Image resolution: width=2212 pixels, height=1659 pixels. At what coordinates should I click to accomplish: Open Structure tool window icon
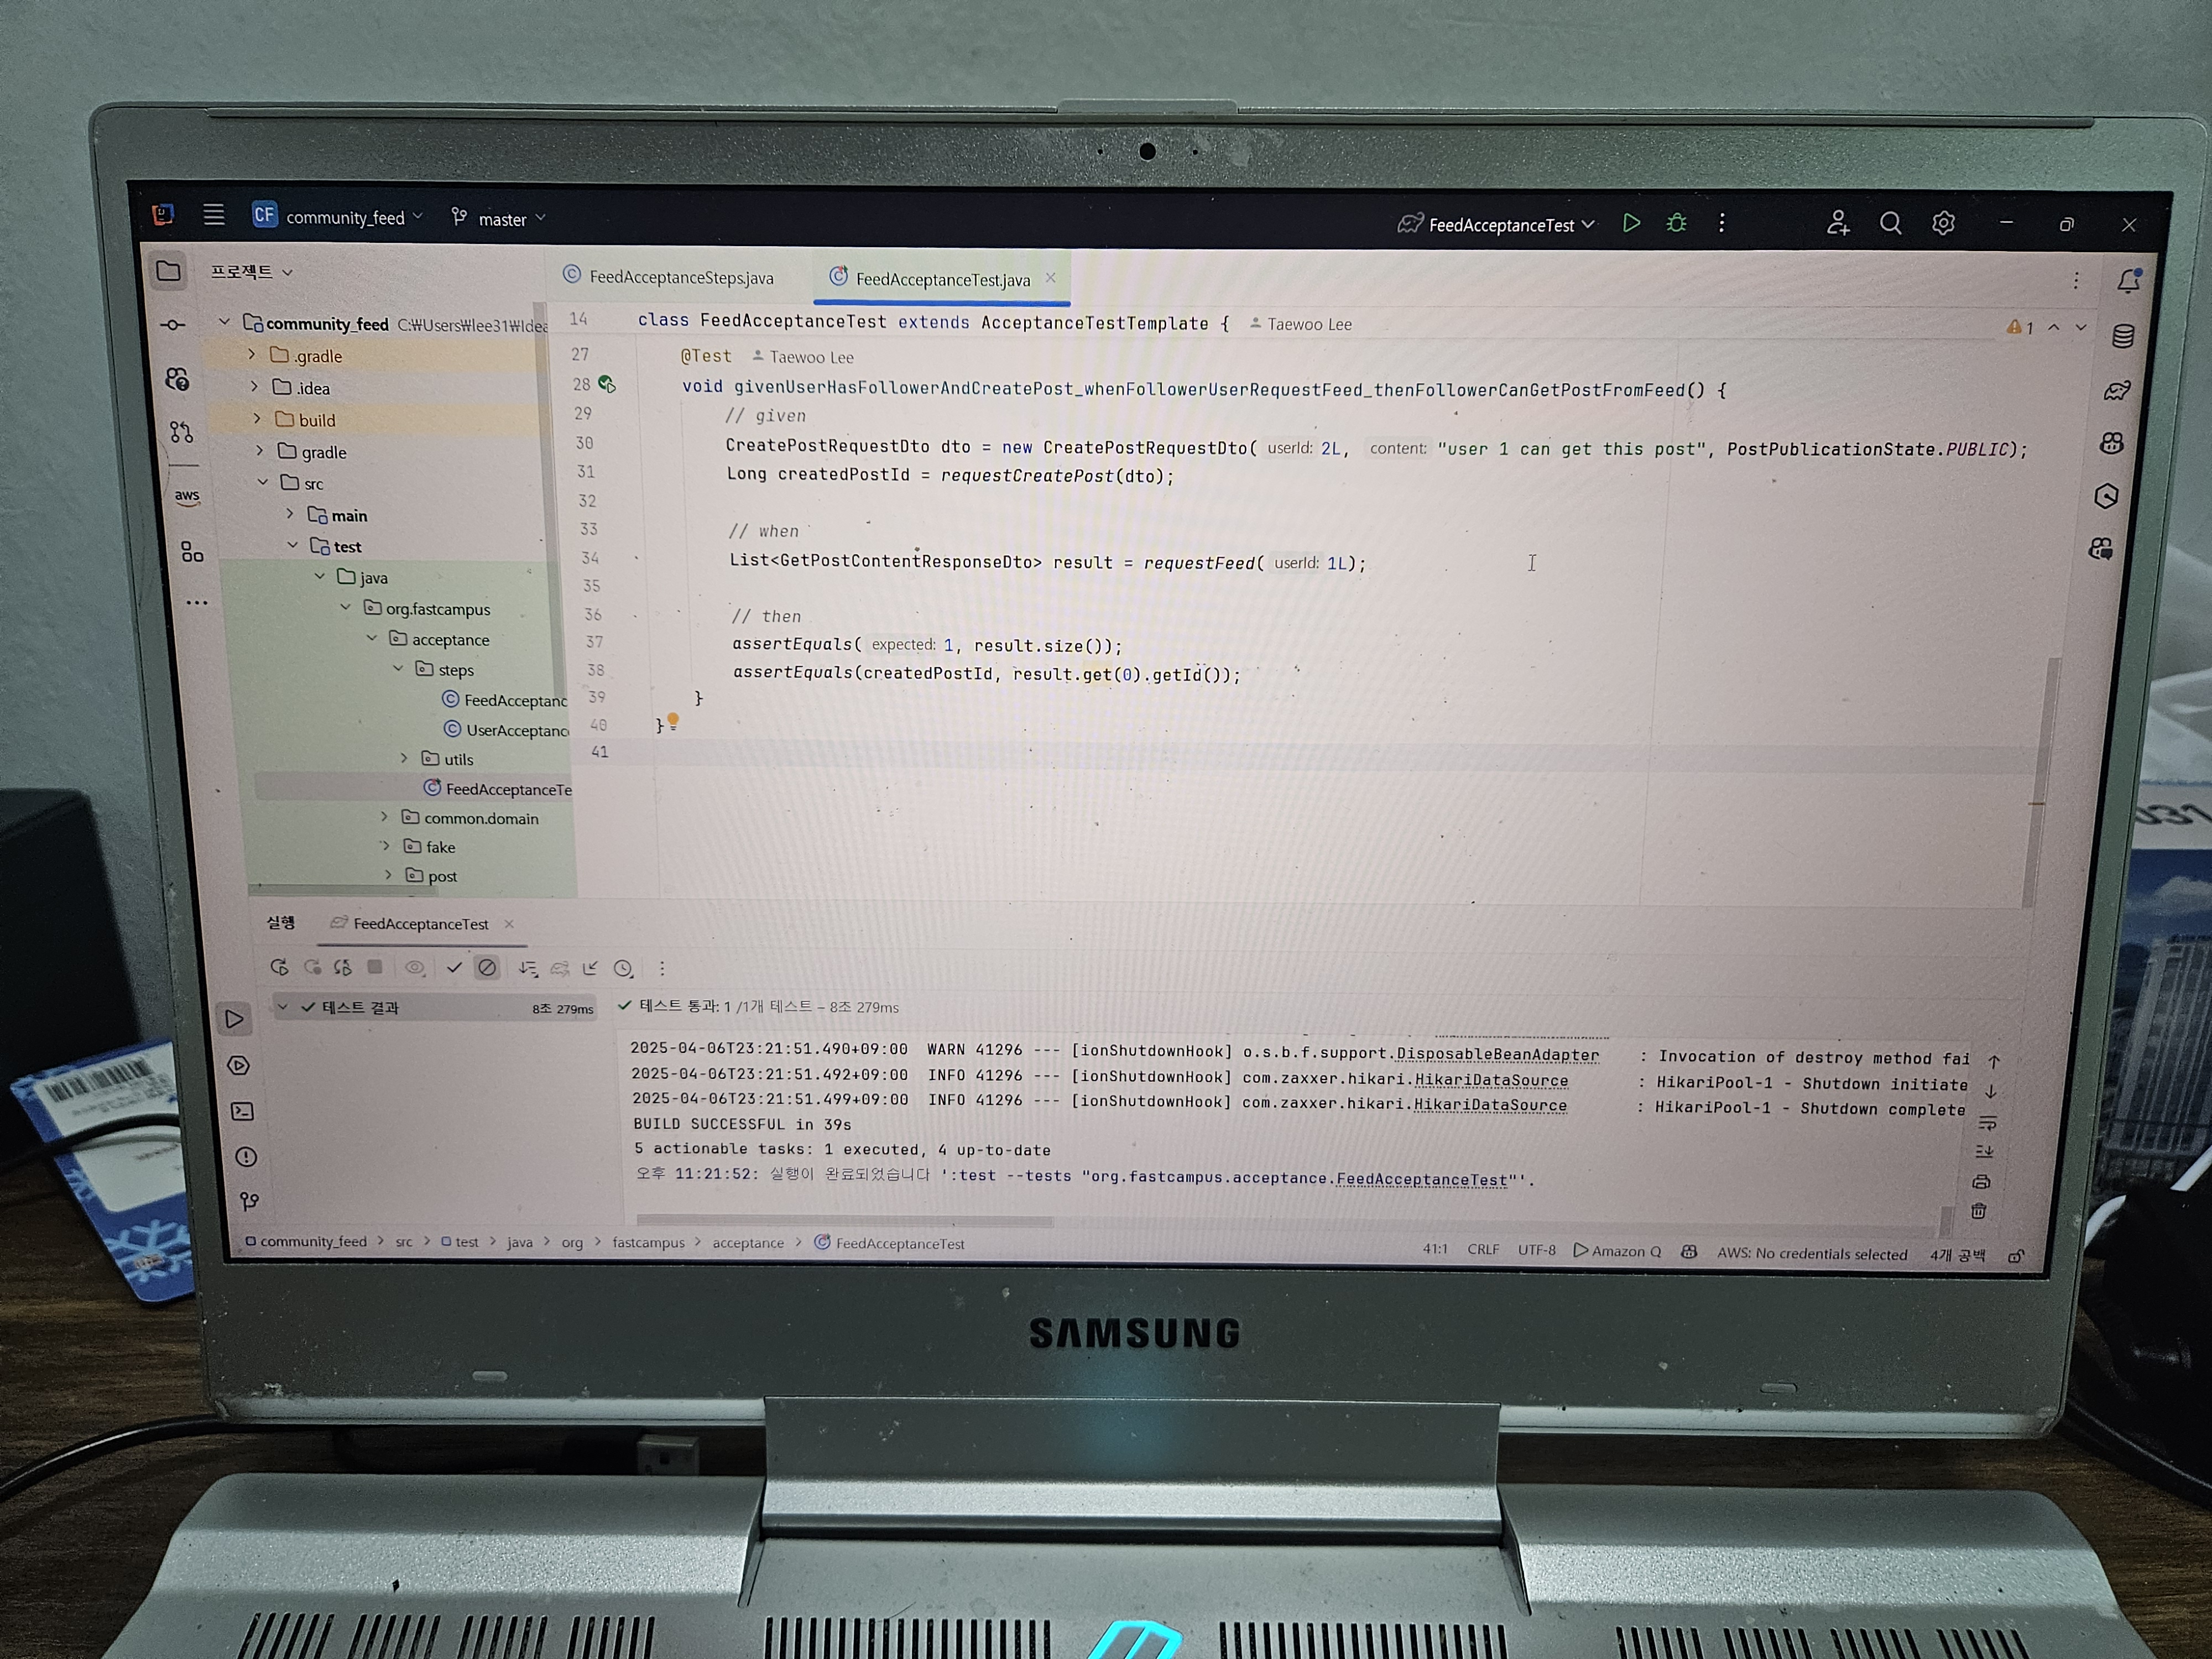click(191, 551)
